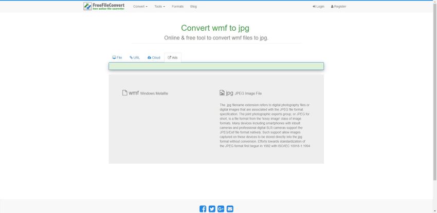Screen dimensions: 437x213
Task: Click the JPEG Image File label
Action: coord(248,93)
